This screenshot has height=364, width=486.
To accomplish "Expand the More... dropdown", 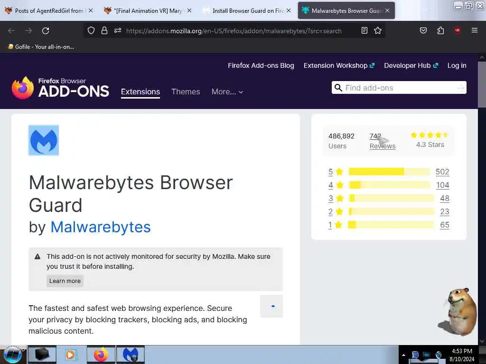I will 227,91.
